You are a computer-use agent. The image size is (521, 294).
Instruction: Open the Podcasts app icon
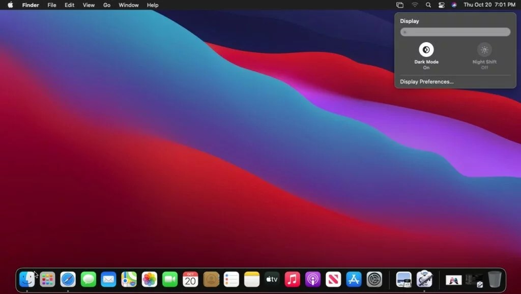[313, 279]
